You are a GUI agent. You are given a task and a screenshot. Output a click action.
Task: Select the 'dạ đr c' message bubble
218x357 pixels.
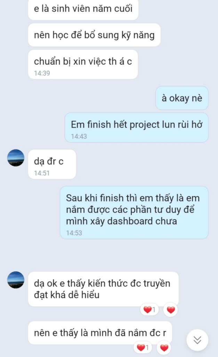(x=52, y=164)
